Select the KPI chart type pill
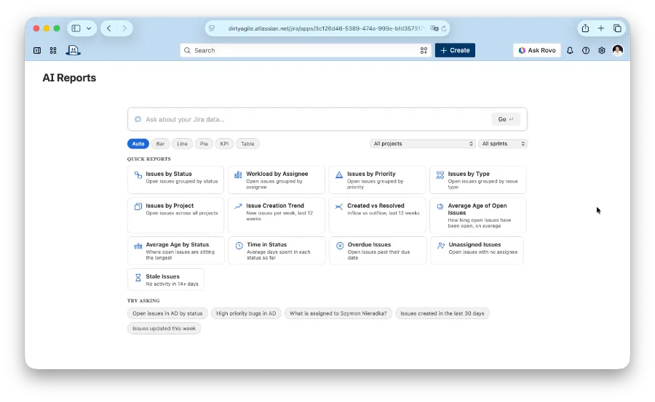The width and height of the screenshot is (655, 402). click(x=224, y=144)
